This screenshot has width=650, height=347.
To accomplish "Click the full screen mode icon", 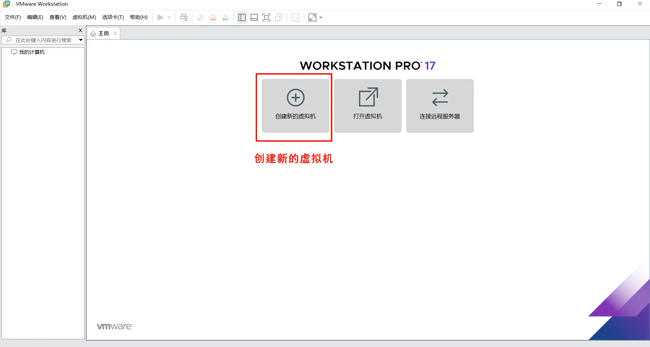I will pos(267,17).
